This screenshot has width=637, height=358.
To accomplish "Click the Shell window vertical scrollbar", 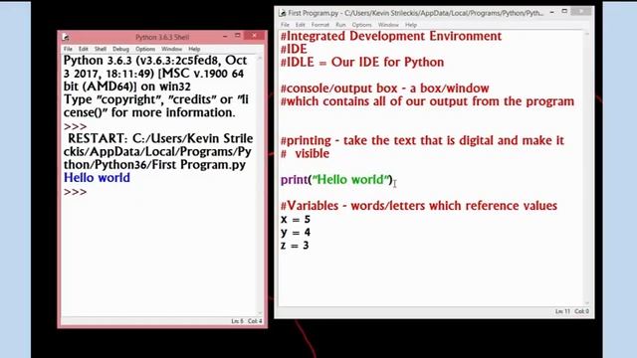I will coord(260,185).
